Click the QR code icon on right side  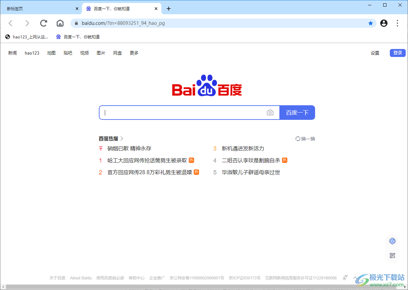(x=392, y=256)
